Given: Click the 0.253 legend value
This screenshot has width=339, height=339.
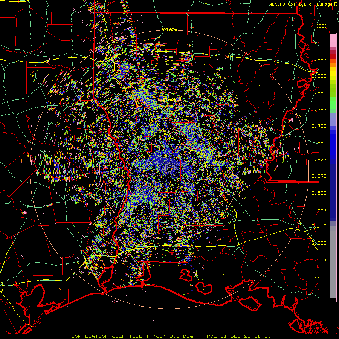Looking at the screenshot, I should pos(319,276).
